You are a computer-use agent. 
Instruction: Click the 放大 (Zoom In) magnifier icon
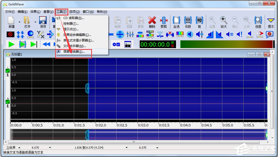point(224,20)
